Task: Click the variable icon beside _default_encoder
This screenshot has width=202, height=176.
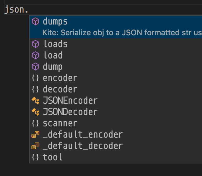Action: (x=36, y=135)
